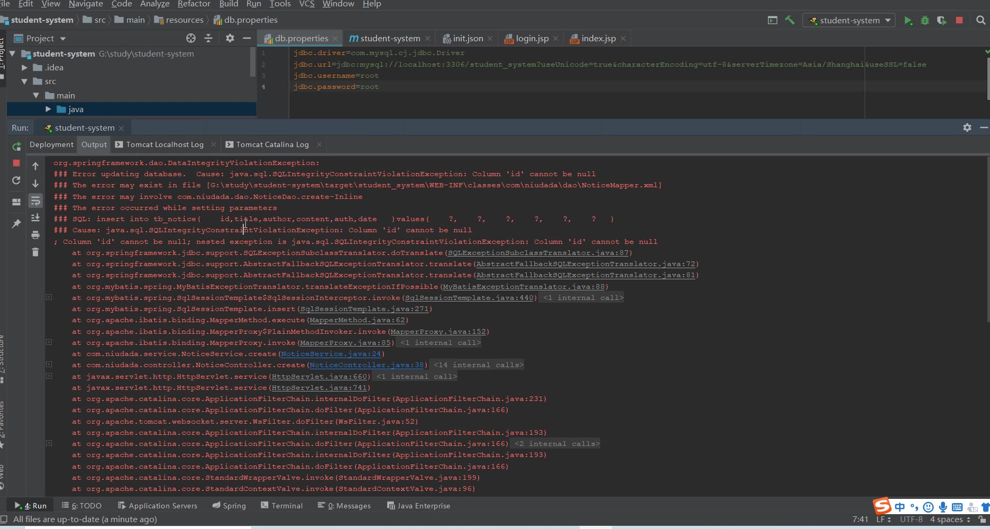
Task: Click the Debug bug icon
Action: point(925,21)
